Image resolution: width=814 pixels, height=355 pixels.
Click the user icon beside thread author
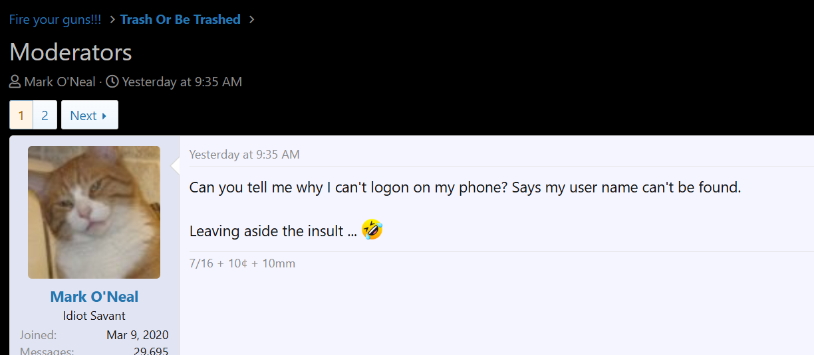click(15, 82)
